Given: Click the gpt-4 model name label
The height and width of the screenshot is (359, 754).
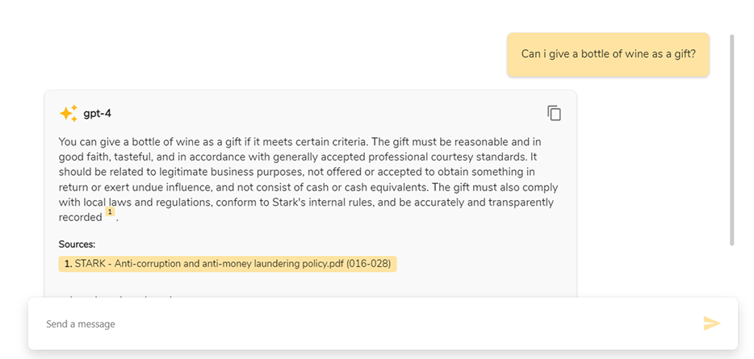Looking at the screenshot, I should [97, 114].
